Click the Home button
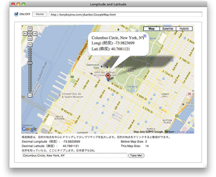This screenshot has height=177, width=216. [x=40, y=14]
